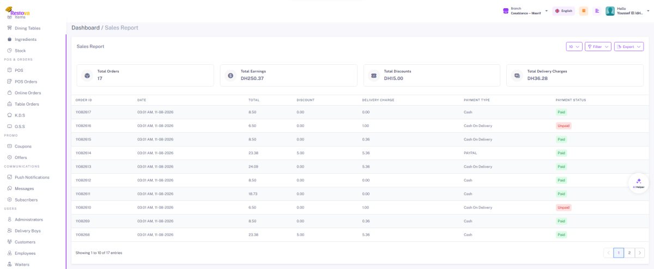Click the K.D.S sidebar icon
This screenshot has height=269, width=654.
9,115
